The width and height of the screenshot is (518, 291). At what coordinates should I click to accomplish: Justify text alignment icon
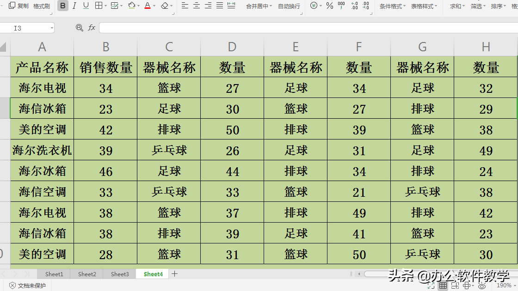tap(220, 5)
